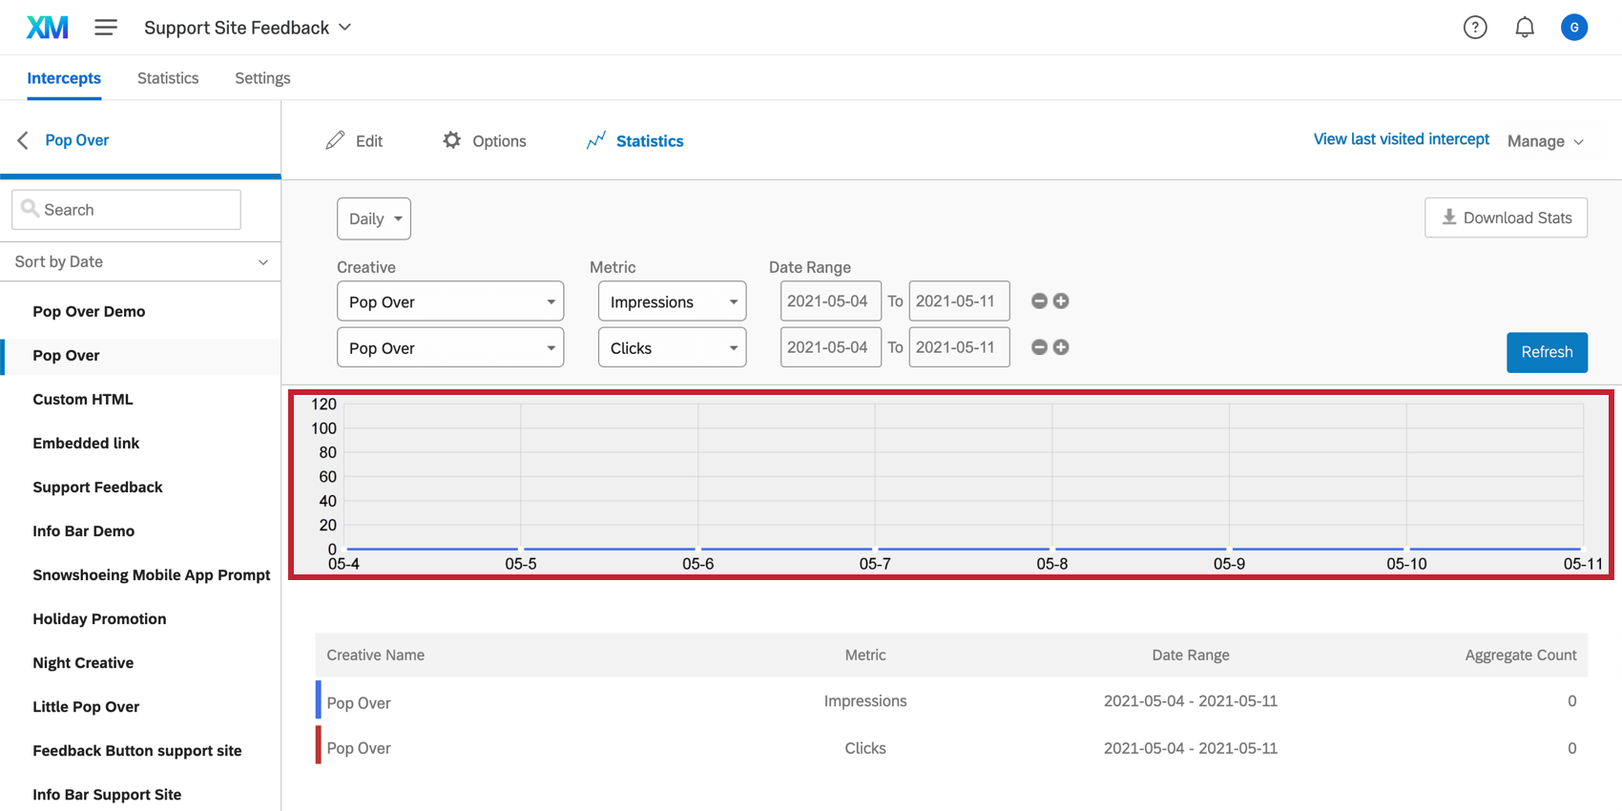Add a row with Clicks plus icon

[x=1061, y=347]
